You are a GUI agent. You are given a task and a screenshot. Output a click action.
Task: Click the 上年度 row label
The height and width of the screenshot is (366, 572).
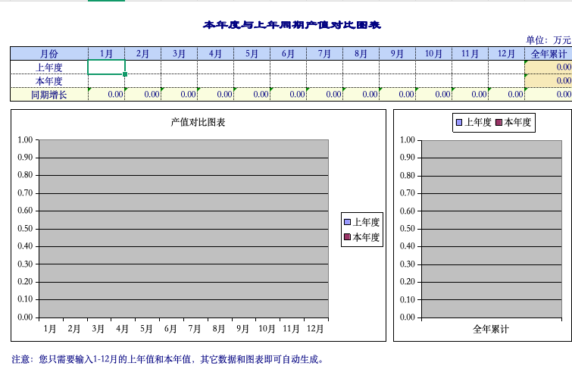[x=49, y=67]
